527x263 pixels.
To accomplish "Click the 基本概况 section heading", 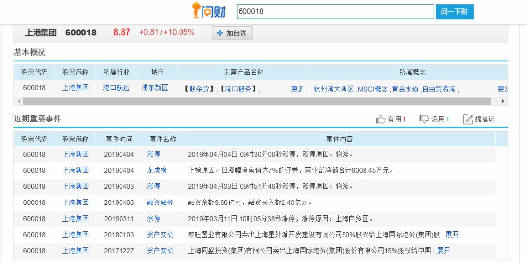I will (x=30, y=52).
